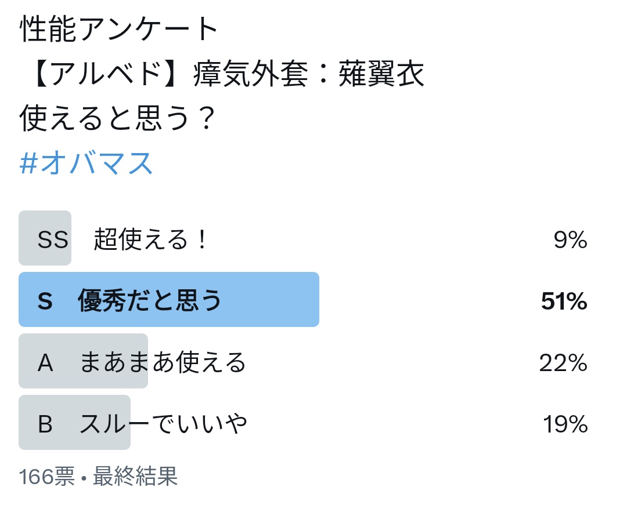The height and width of the screenshot is (505, 627).
Task: Click the bold S rank letter
Action: 45,301
